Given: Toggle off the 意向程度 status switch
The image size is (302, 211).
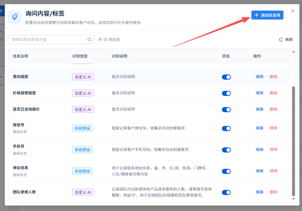Looking at the screenshot, I should tap(226, 77).
